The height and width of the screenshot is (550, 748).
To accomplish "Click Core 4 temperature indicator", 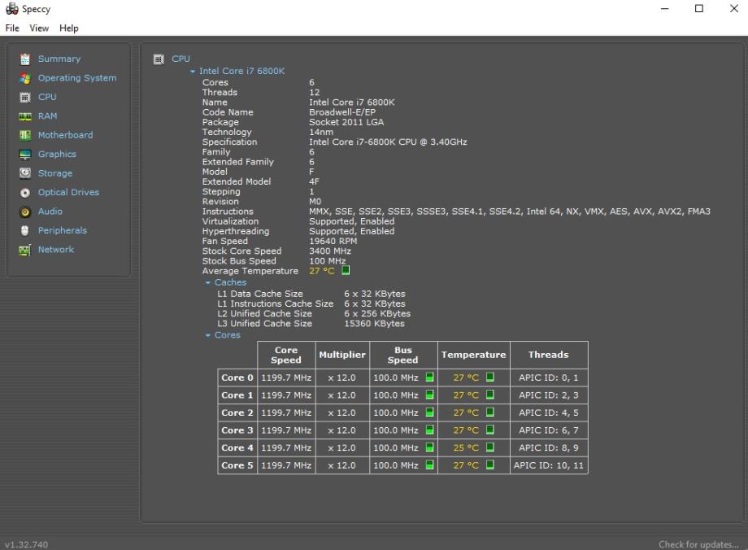I will [x=490, y=447].
